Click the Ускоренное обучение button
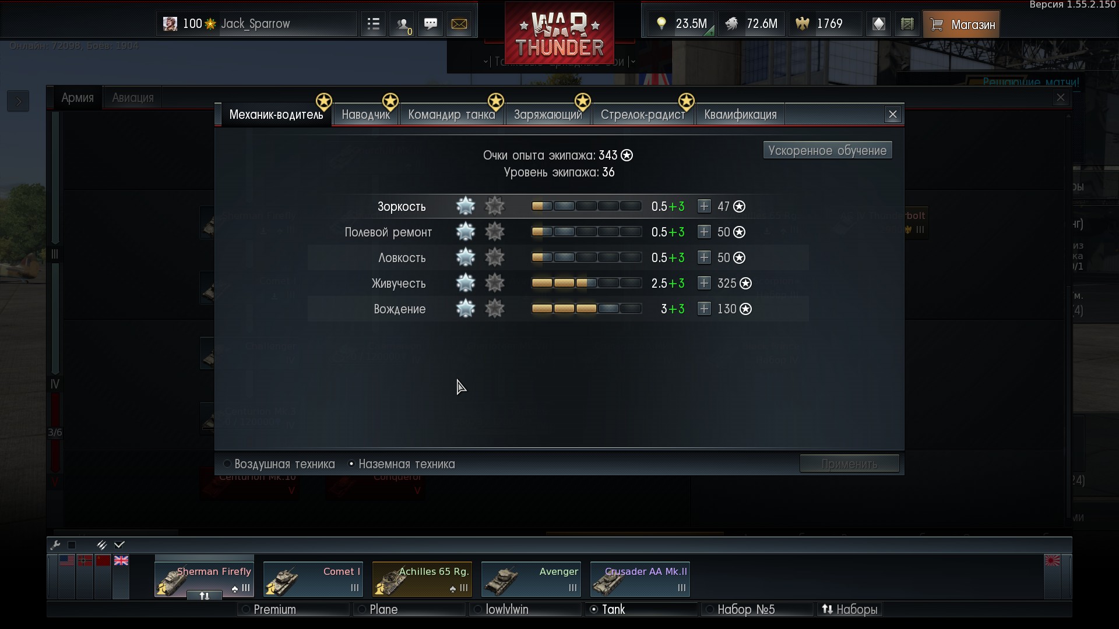 click(828, 150)
